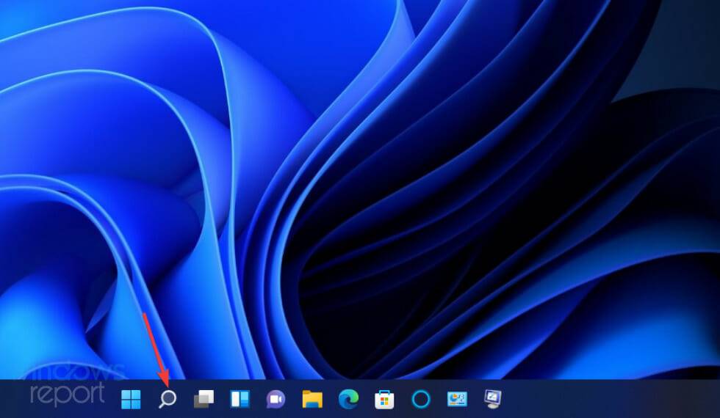The height and width of the screenshot is (418, 720).
Task: Open Task View on the taskbar
Action: (x=204, y=399)
